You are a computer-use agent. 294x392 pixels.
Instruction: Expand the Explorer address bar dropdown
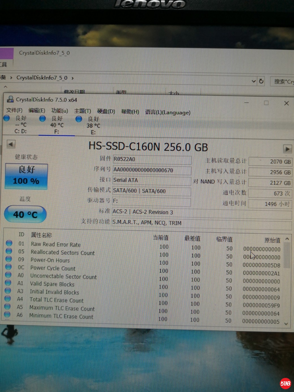tap(254, 81)
